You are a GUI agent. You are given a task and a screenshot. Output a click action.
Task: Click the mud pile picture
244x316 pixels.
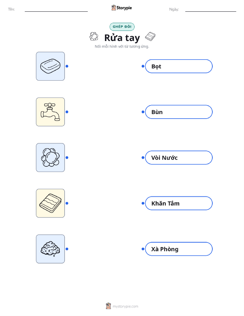click(50, 249)
